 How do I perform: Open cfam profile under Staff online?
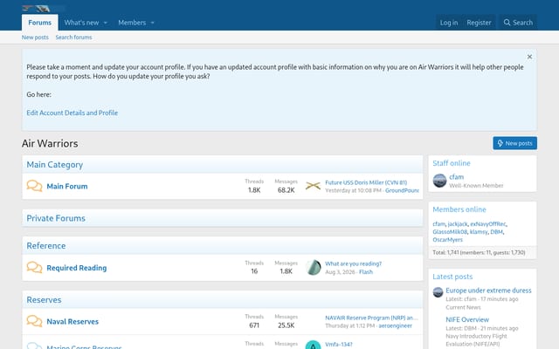456,176
